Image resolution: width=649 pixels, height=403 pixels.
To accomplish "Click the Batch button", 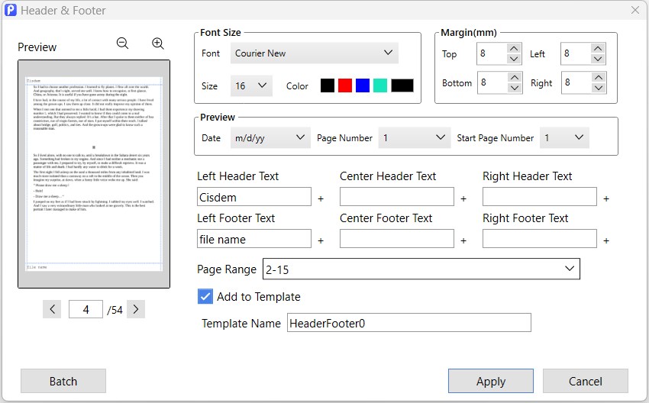I will 63,381.
